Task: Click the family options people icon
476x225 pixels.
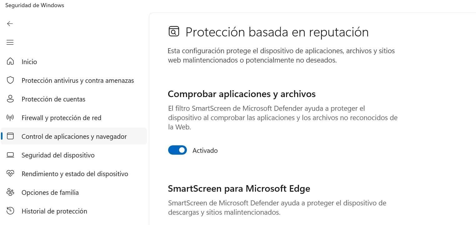Action: 10,192
